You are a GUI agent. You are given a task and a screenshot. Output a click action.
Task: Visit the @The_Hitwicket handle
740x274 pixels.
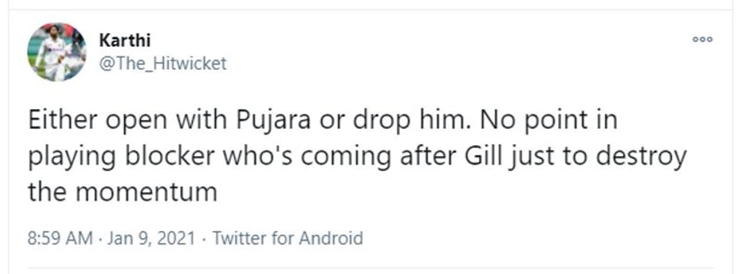[163, 63]
